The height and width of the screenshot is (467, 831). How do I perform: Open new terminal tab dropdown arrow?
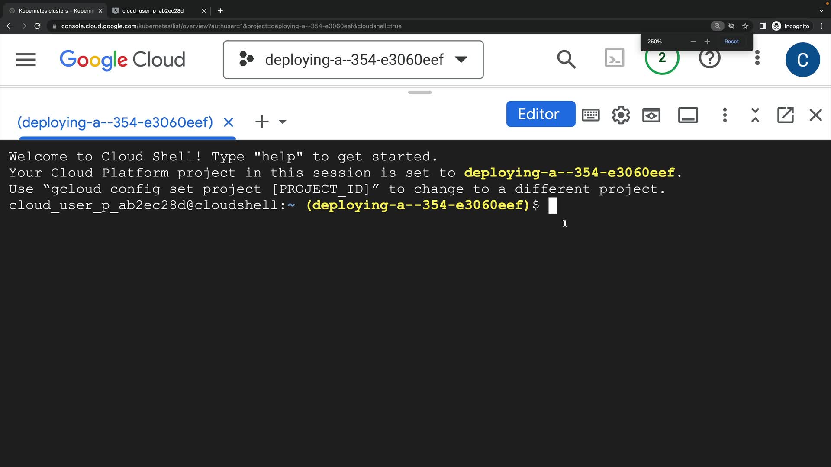click(x=283, y=122)
